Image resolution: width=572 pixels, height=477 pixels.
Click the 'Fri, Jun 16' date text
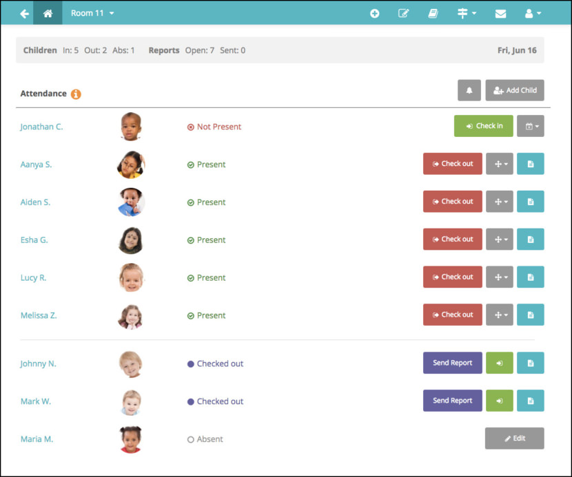point(517,50)
